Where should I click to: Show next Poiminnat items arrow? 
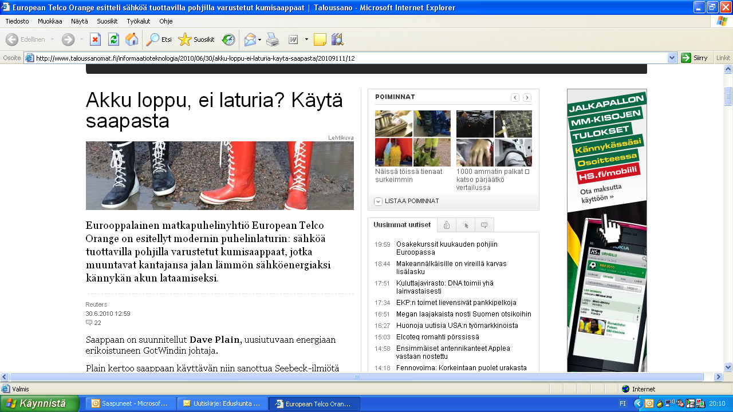527,98
